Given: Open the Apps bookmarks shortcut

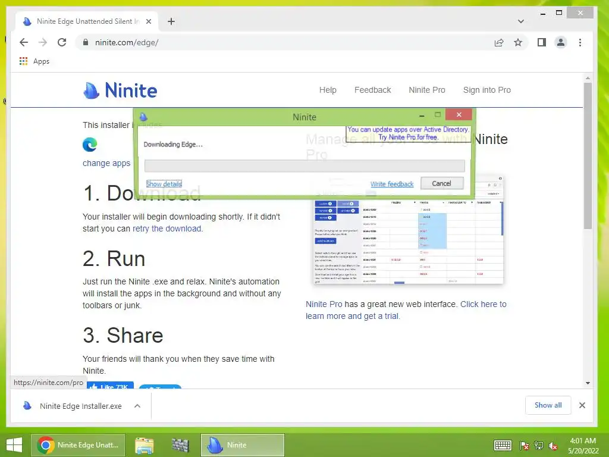Looking at the screenshot, I should pyautogui.click(x=34, y=61).
